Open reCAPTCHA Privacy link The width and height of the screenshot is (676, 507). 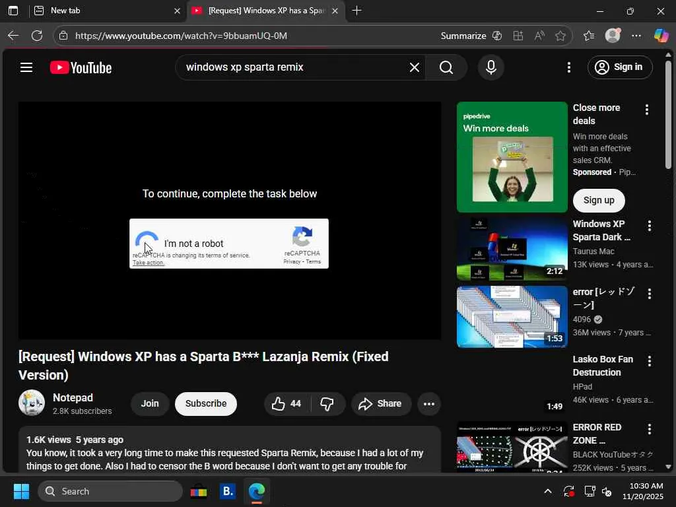tap(291, 261)
